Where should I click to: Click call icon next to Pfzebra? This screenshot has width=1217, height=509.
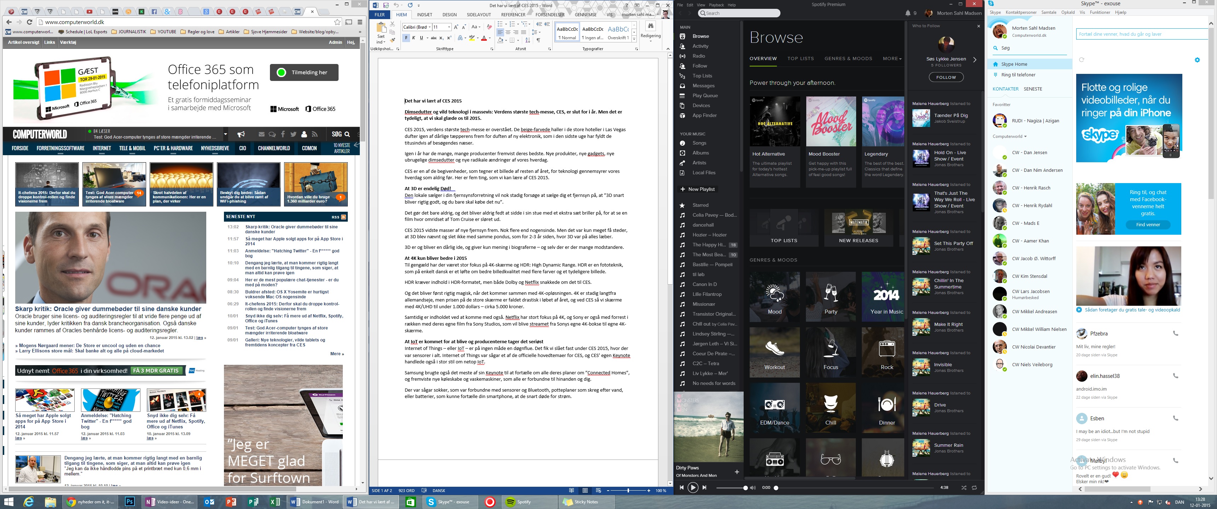coord(1175,333)
